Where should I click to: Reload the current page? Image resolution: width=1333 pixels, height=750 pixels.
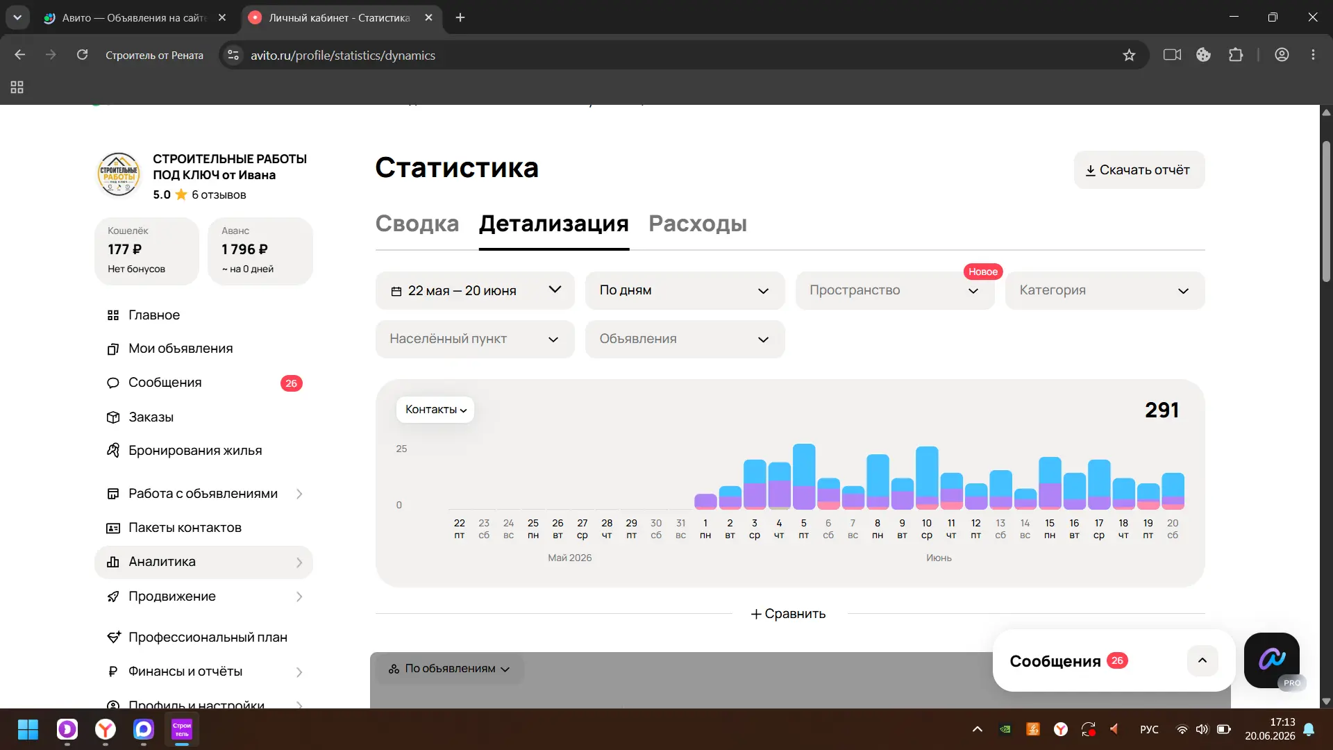coord(82,55)
